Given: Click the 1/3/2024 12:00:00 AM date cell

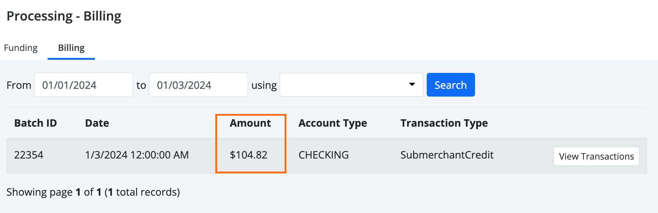Looking at the screenshot, I should point(137,155).
